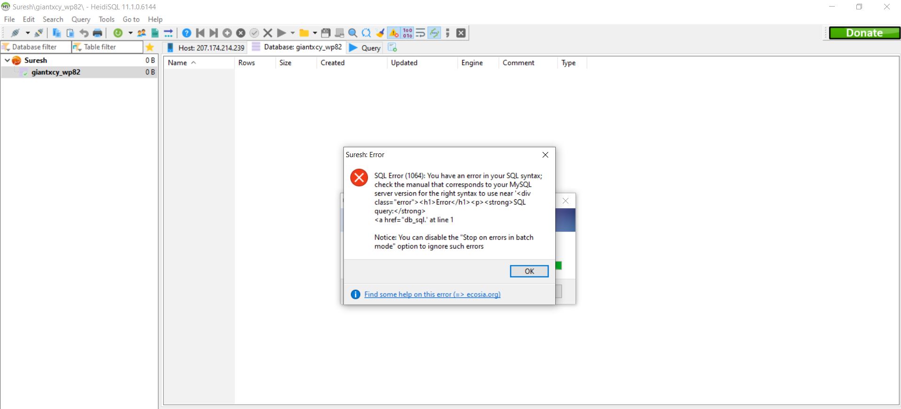Open the session manager dropdown arrow
The image size is (901, 409).
coord(28,33)
